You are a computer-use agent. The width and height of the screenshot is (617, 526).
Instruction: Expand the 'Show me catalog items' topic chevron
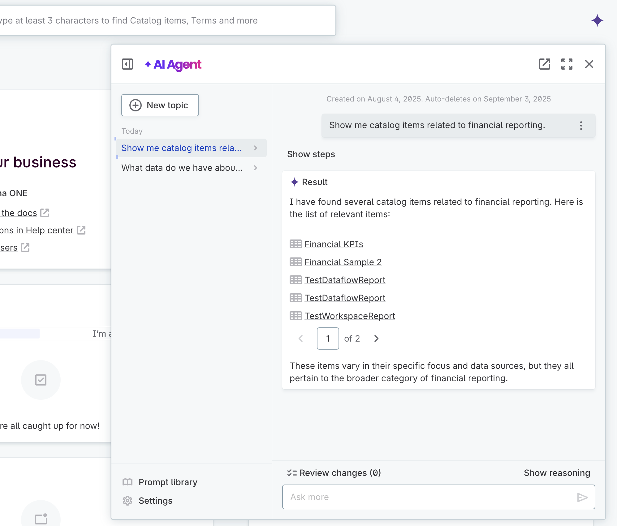256,148
